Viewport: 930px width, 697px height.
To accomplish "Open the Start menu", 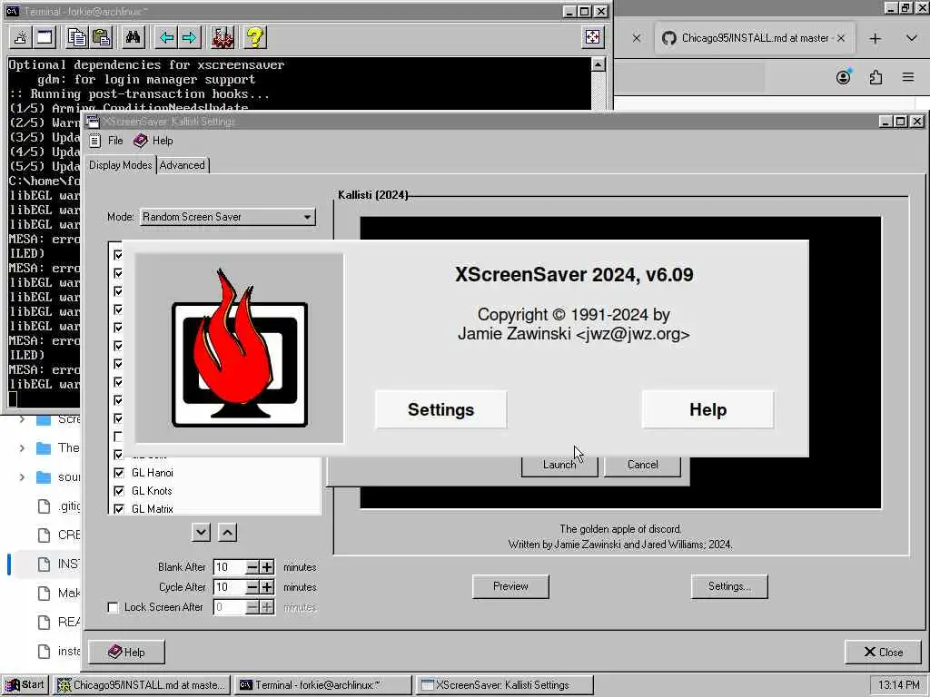I will point(25,684).
